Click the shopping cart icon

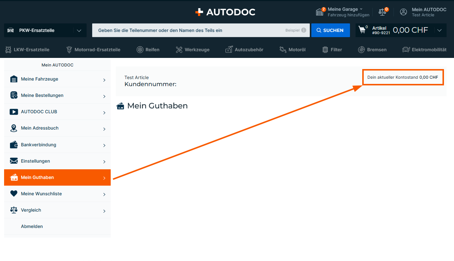click(x=362, y=30)
